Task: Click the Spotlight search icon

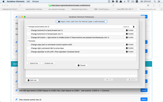Action: pos(155,1)
